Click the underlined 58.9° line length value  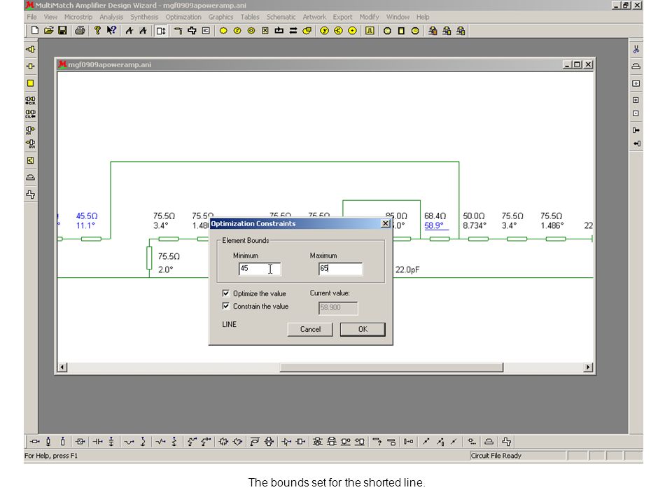click(x=434, y=225)
